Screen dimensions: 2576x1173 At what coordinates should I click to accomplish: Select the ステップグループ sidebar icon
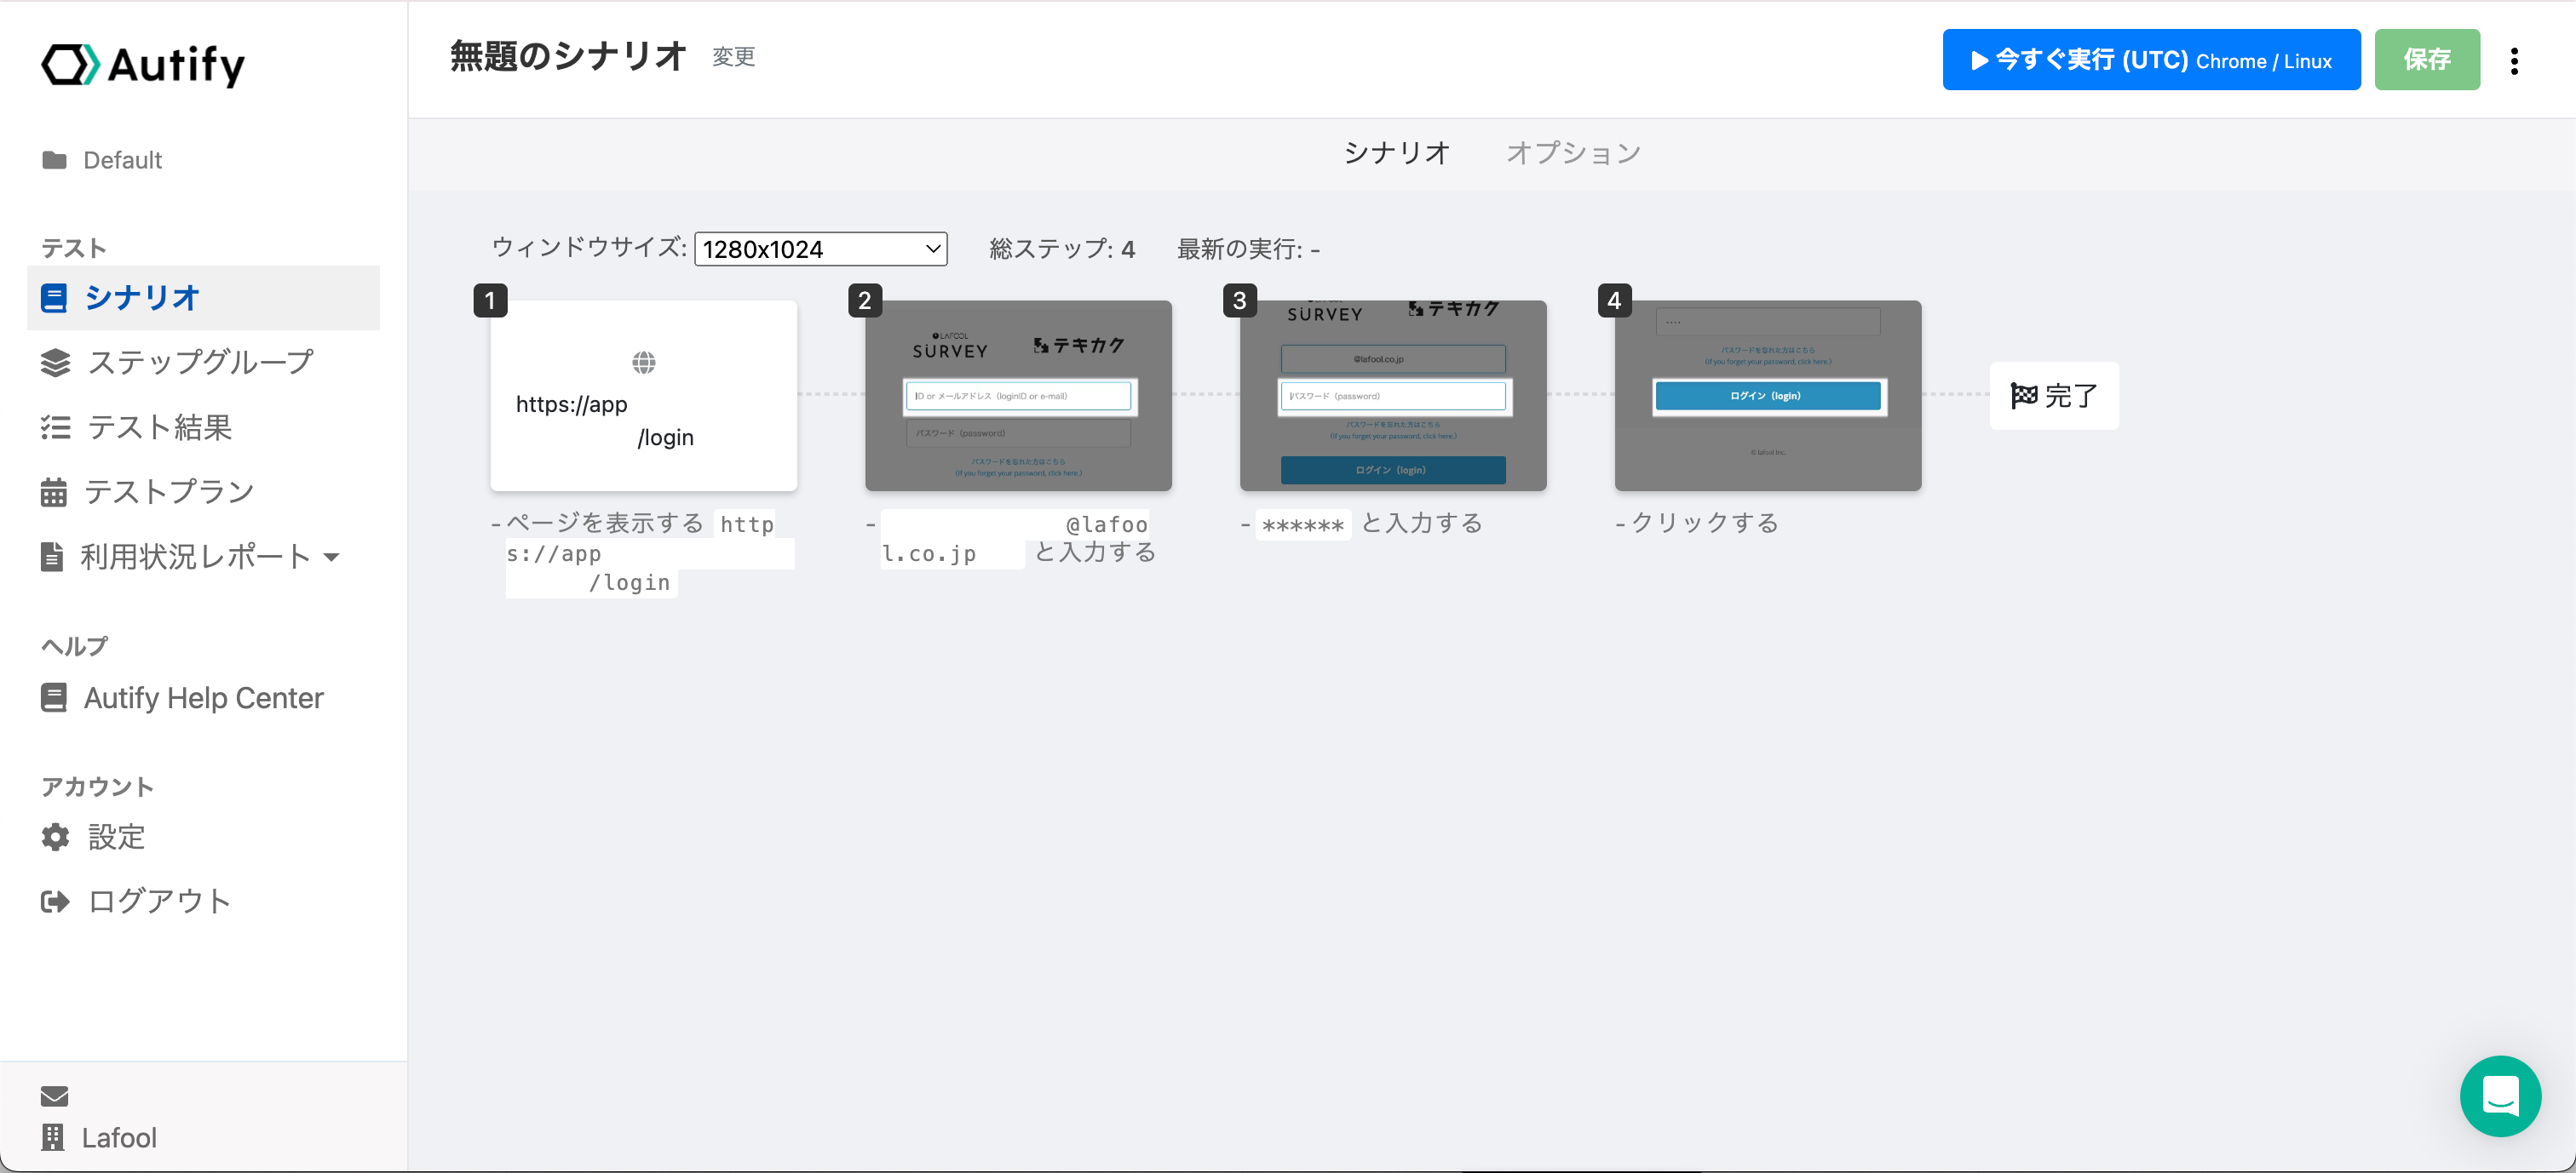tap(55, 362)
